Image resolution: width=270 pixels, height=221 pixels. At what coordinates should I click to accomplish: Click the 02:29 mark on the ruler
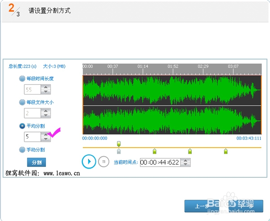tap(203, 66)
